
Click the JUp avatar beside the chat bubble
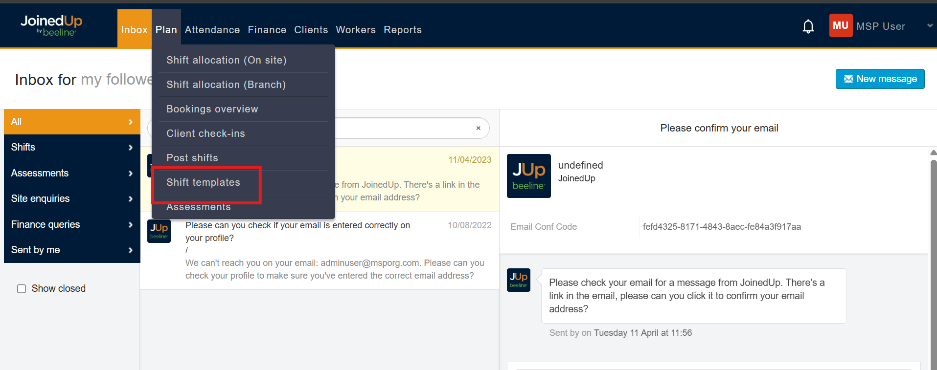[x=518, y=280]
